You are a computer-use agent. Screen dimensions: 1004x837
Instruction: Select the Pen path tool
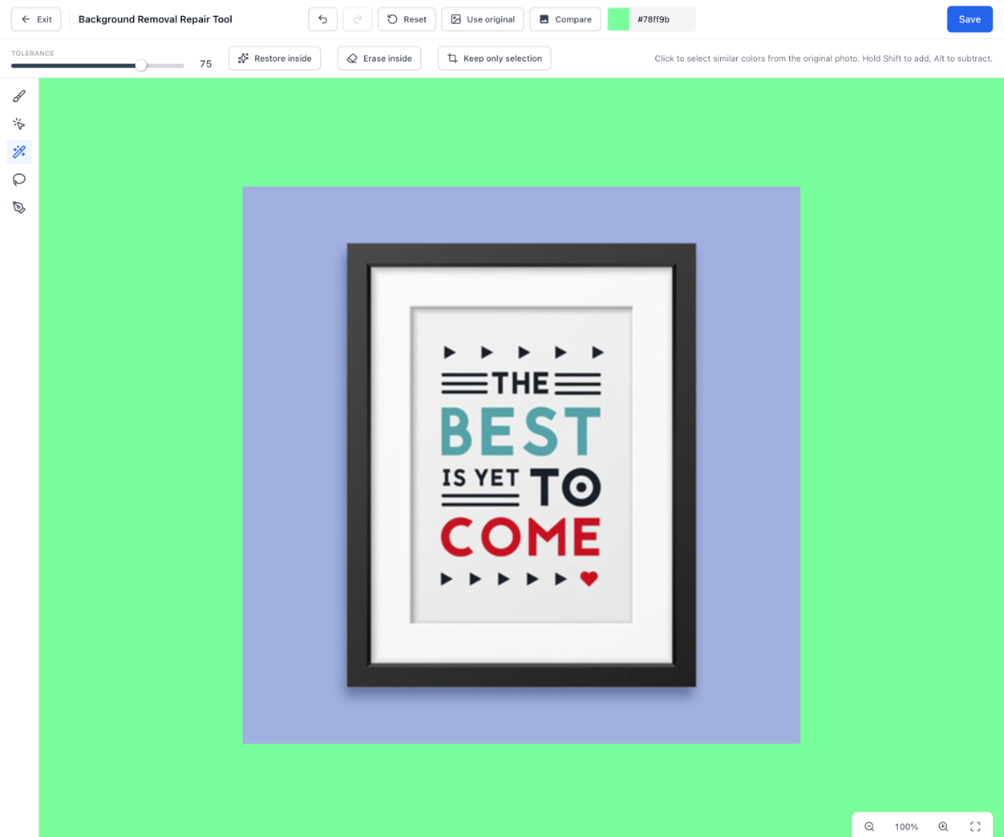click(19, 208)
